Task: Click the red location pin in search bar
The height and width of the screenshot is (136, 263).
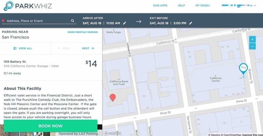Action: click(3, 21)
